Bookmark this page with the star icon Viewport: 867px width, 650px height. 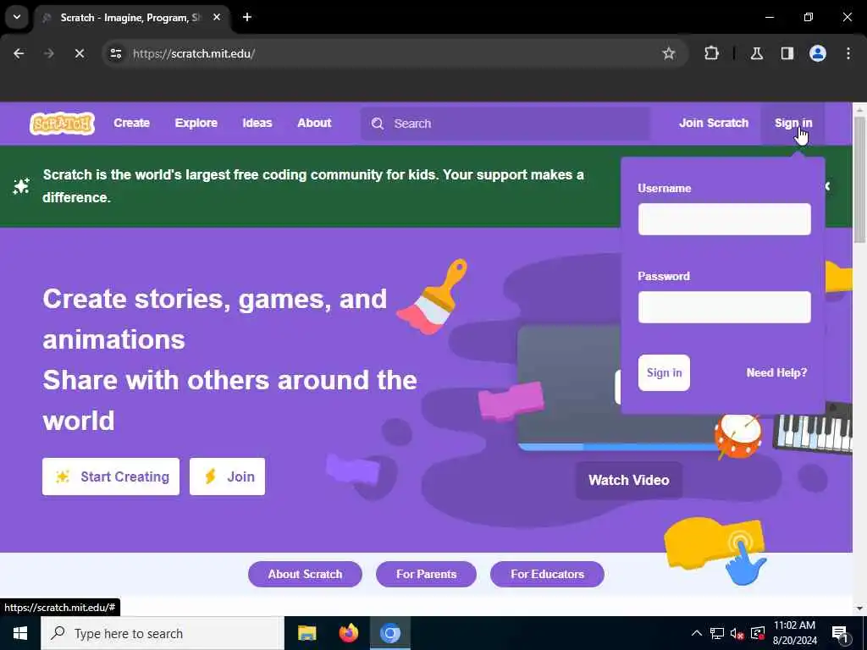click(669, 53)
